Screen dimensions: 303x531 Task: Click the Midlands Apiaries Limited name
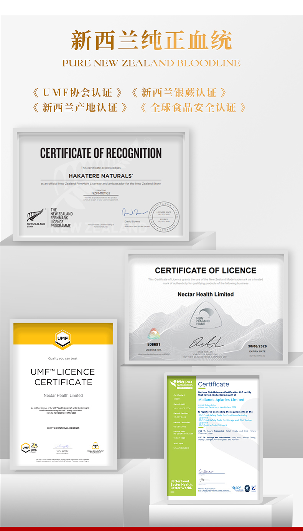click(221, 400)
